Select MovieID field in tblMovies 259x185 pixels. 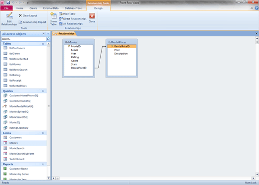pyautogui.click(x=76, y=46)
